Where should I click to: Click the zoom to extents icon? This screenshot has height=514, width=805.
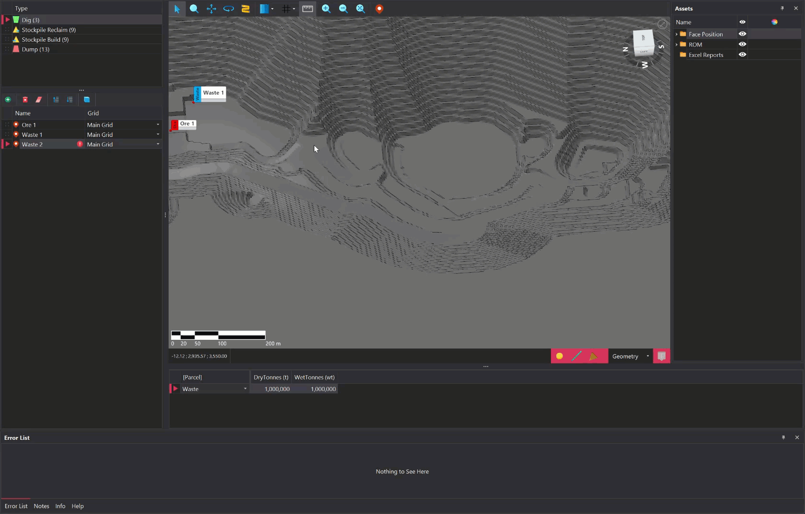point(360,9)
